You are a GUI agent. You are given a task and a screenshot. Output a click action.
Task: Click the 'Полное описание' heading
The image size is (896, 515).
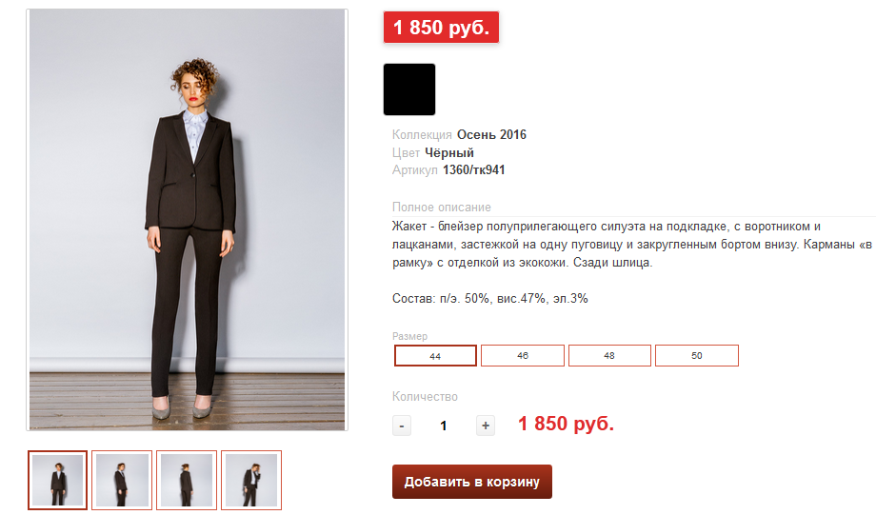click(441, 208)
